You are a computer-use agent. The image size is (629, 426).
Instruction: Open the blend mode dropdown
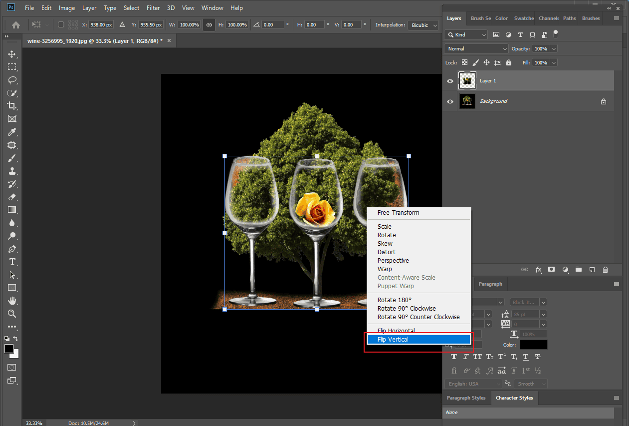coord(476,48)
